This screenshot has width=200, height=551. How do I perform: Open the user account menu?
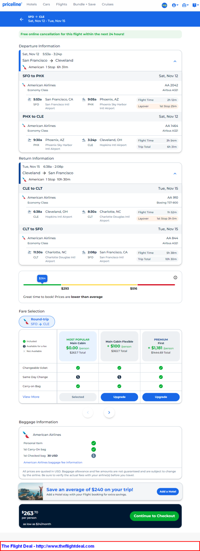175,5
